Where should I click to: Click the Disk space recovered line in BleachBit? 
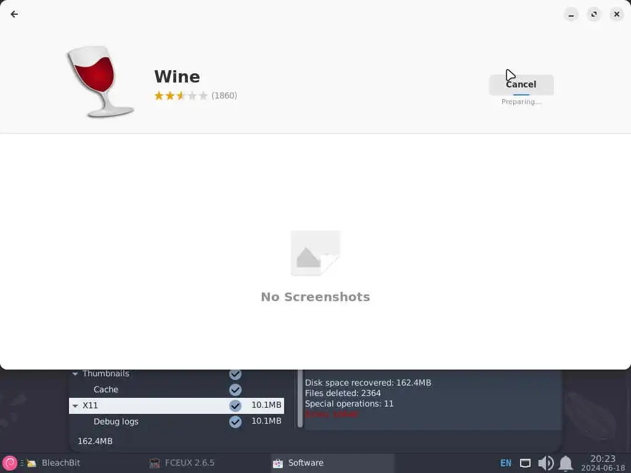point(368,383)
